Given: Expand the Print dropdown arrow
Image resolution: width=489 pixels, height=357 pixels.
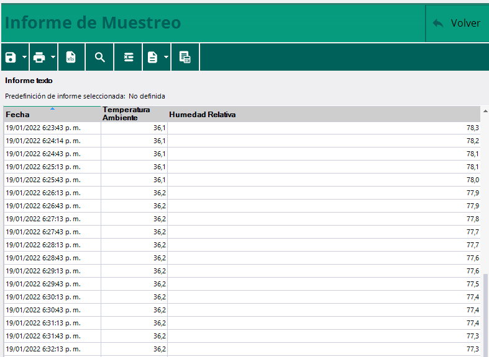Looking at the screenshot, I should [x=53, y=58].
